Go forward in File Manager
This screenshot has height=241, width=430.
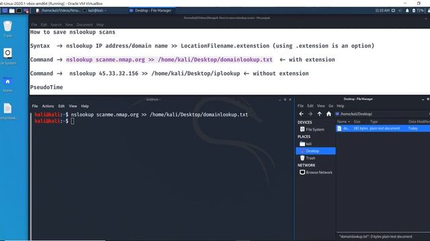pyautogui.click(x=310, y=114)
